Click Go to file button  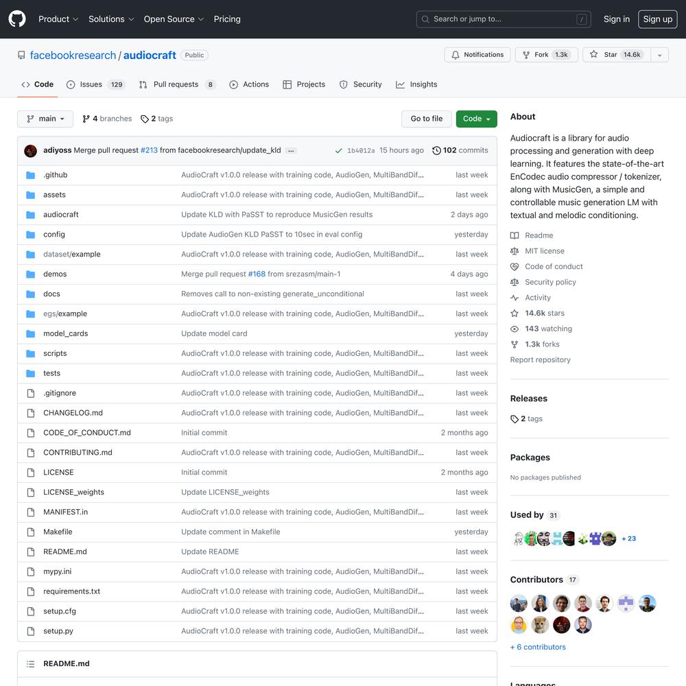(x=426, y=119)
